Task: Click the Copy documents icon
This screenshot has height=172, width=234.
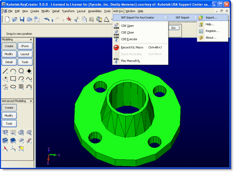Action: [x=84, y=19]
